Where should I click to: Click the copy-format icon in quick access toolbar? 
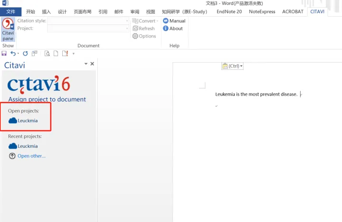pos(35,54)
